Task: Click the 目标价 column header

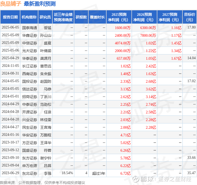Action: click(190, 17)
